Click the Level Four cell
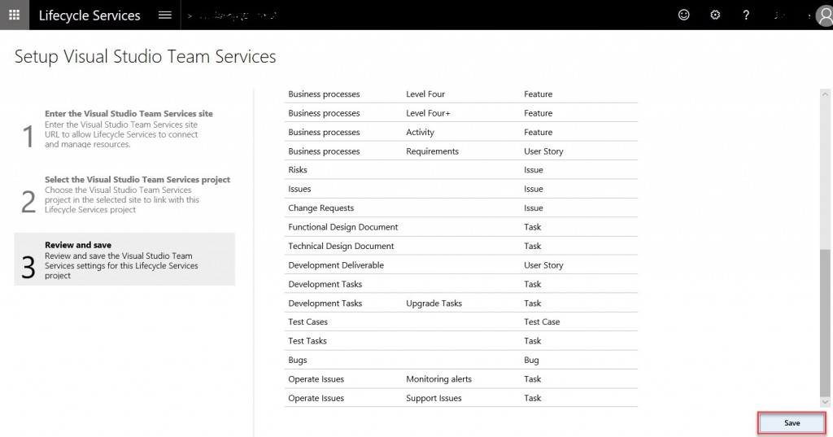The image size is (833, 437). 425,94
